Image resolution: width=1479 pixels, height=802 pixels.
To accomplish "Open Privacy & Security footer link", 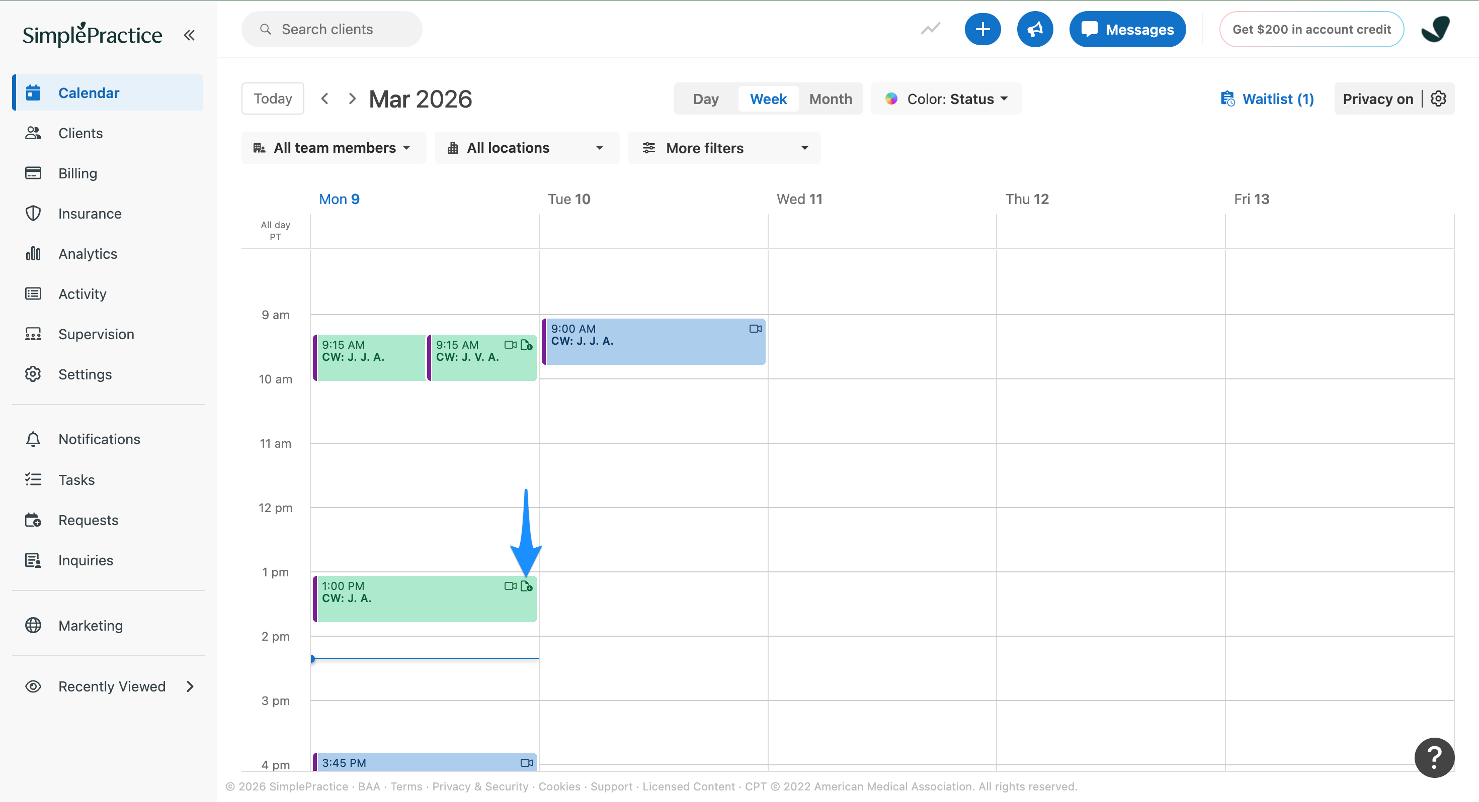I will point(480,786).
